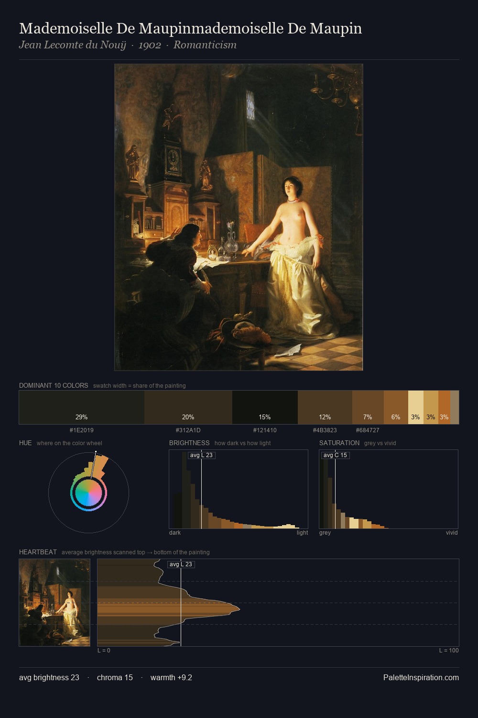The image size is (478, 718).
Task: Click the DOMINANT 10 COLORS heading
Action: click(54, 385)
